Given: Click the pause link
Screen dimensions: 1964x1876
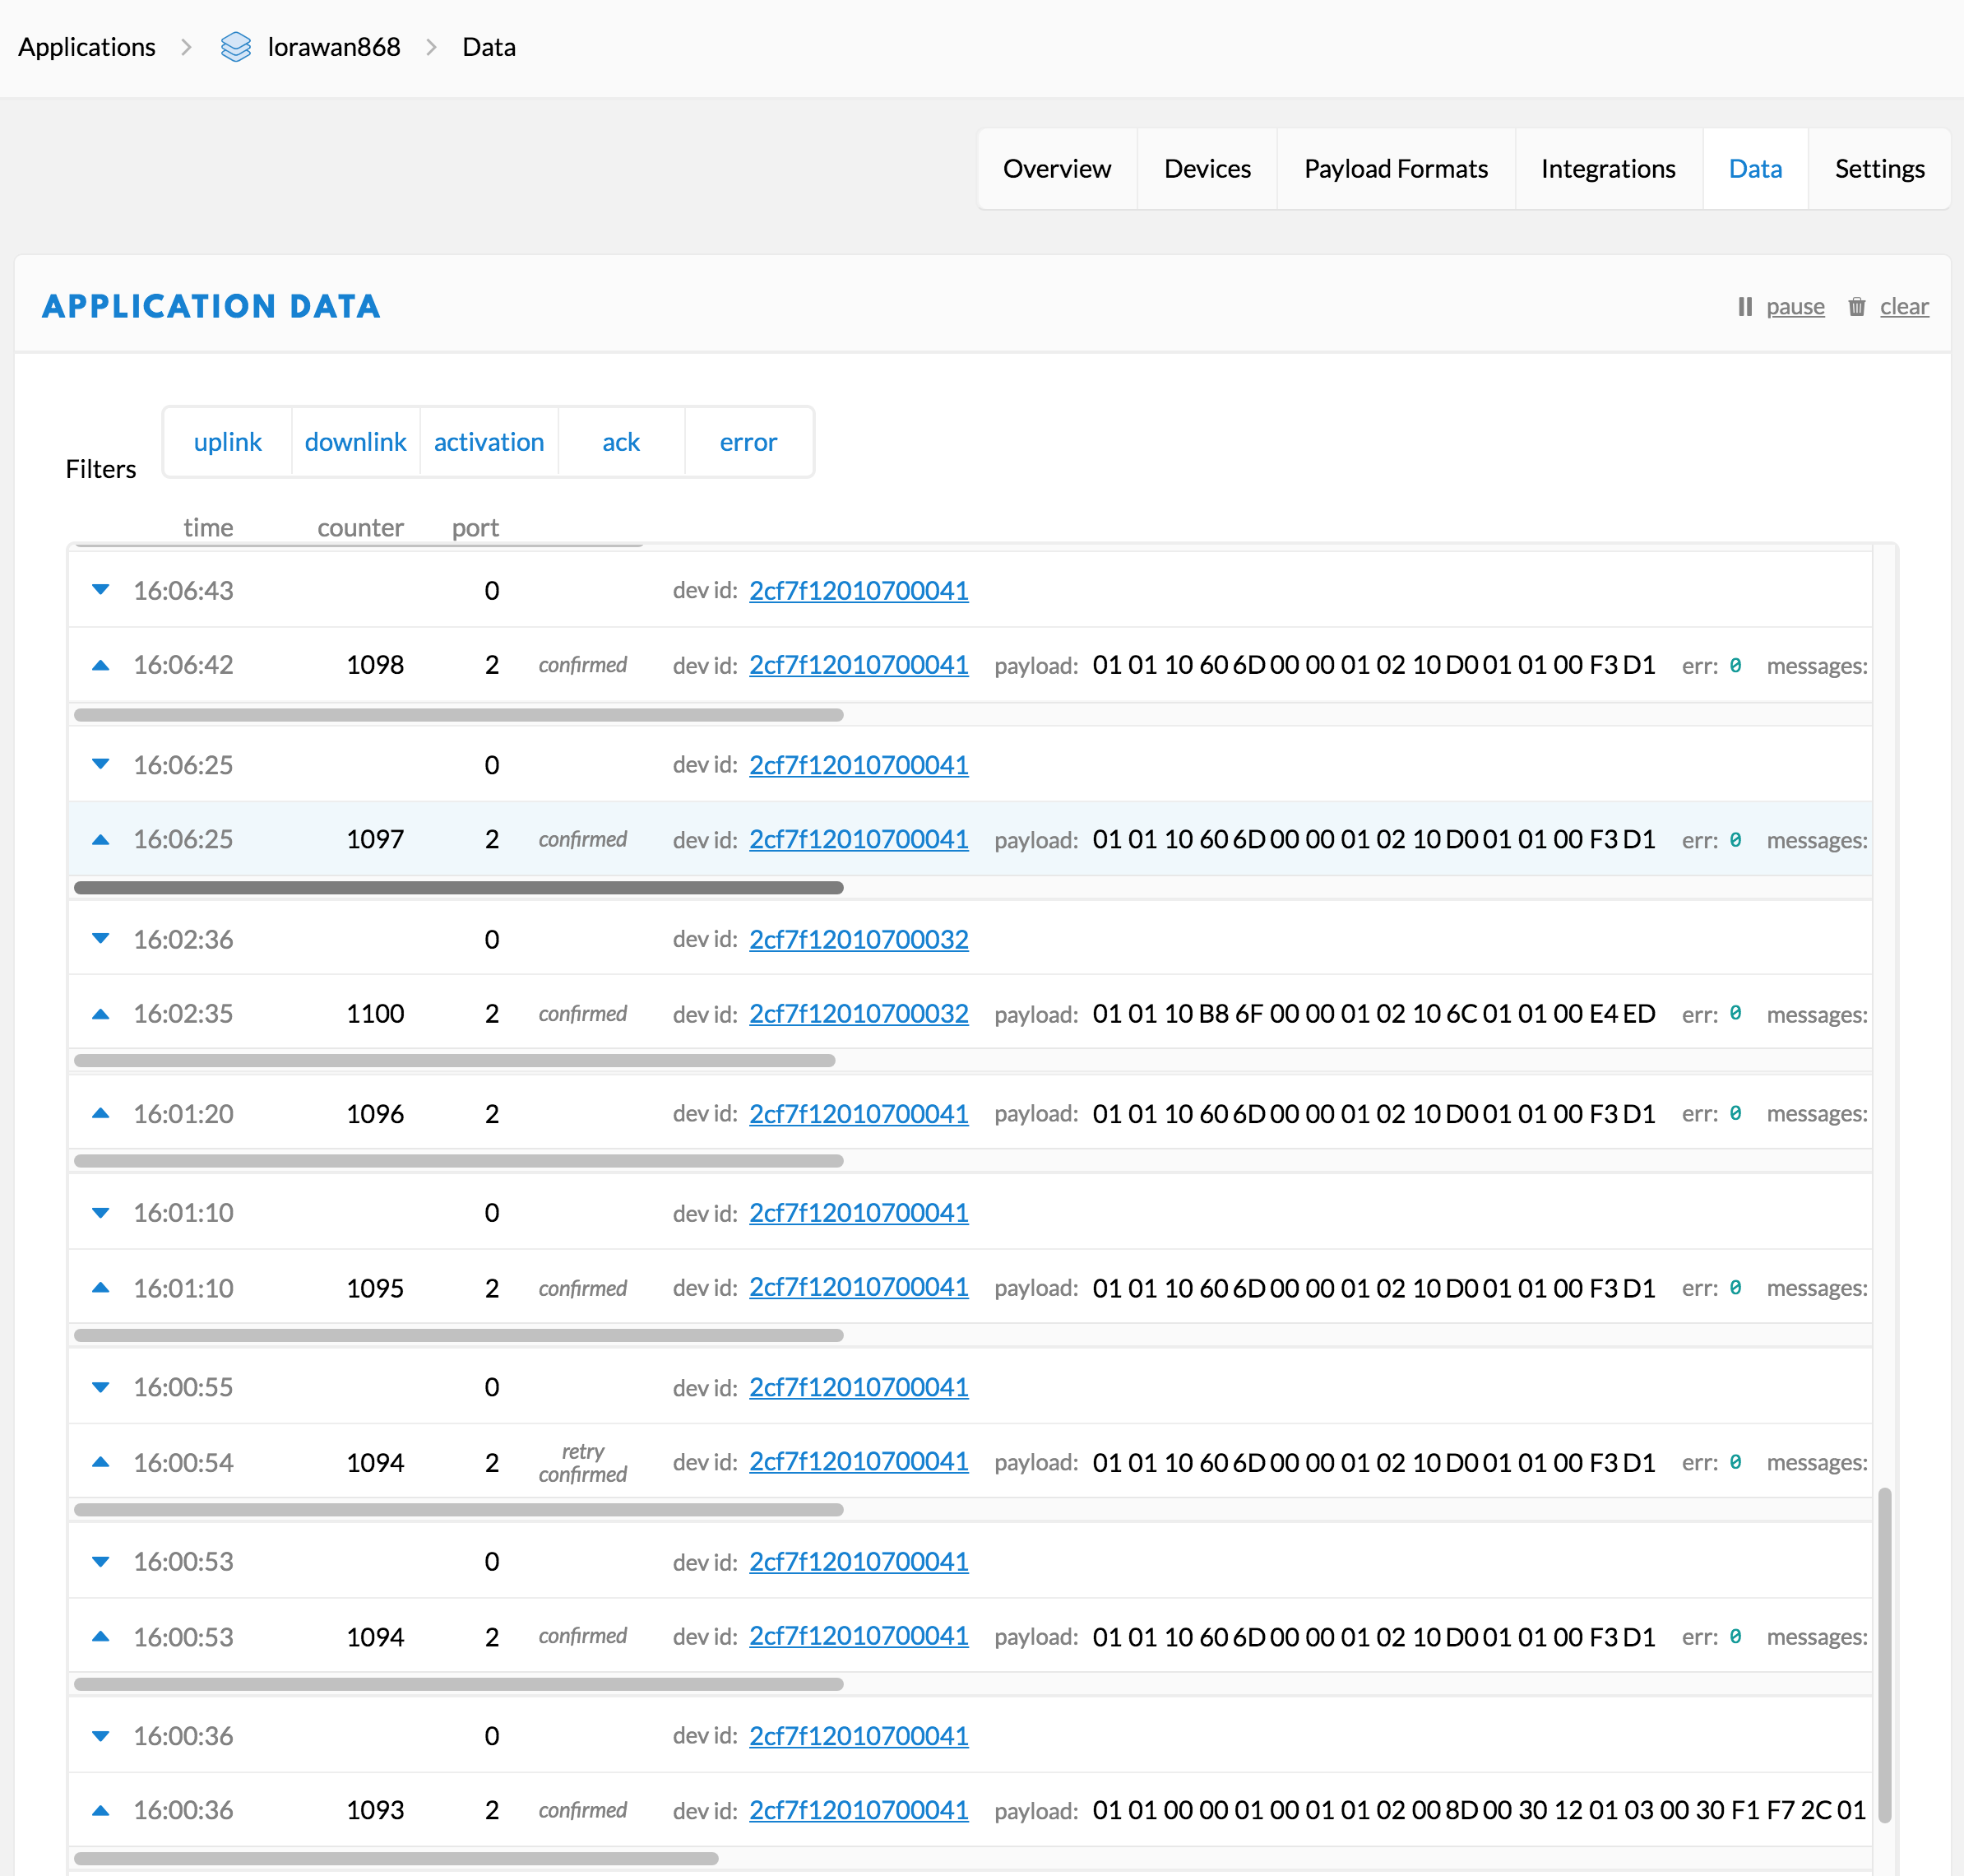Looking at the screenshot, I should tap(1795, 307).
